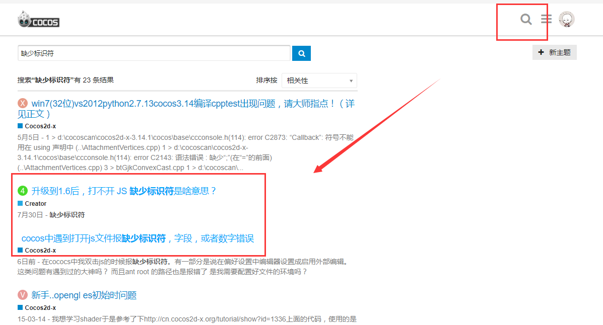Open the win7(32位)vs2012python2.7.13 topic link
This screenshot has width=603, height=325.
click(186, 109)
